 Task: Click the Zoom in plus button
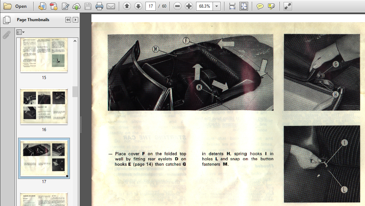coord(189,6)
